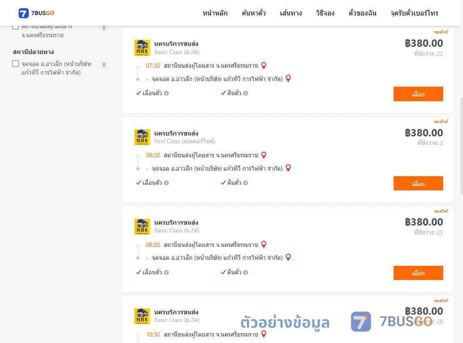The width and height of the screenshot is (463, 343).
Task: Open destination map pin for the 07:30 trip
Action: point(288,78)
